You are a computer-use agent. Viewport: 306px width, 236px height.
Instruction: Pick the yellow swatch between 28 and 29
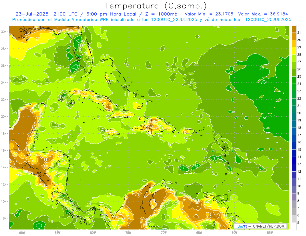click(294, 51)
